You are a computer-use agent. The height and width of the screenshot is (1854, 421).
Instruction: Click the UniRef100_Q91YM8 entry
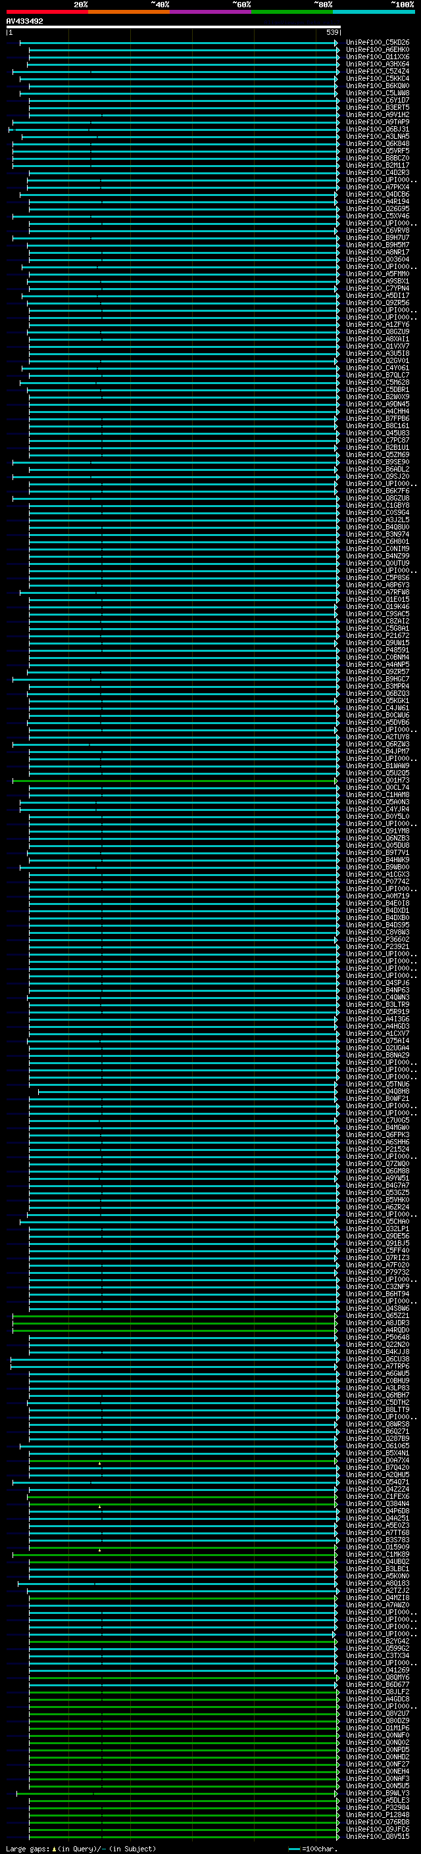tap(378, 831)
